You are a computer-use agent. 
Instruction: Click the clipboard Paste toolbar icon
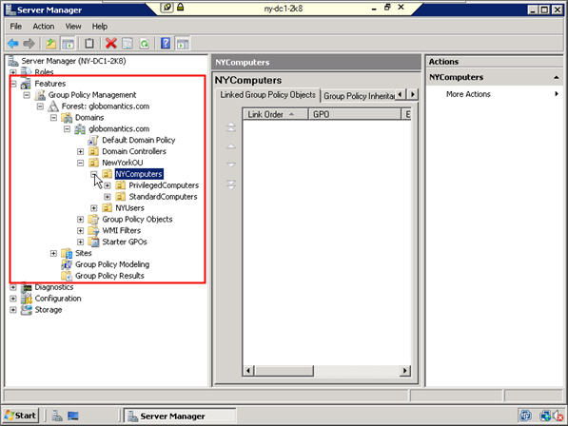[89, 44]
